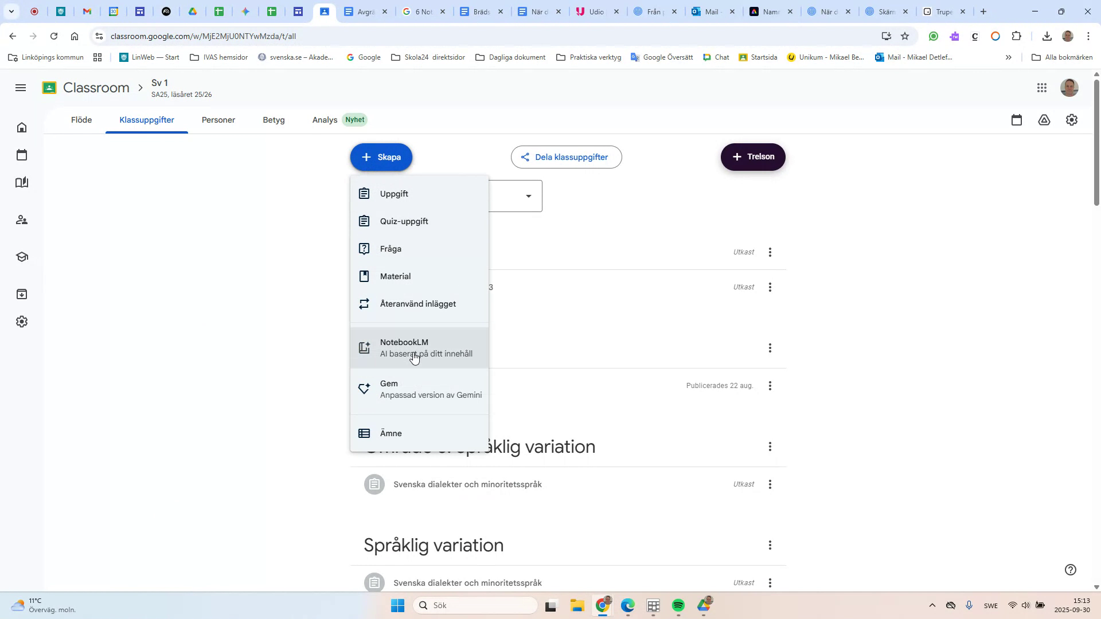Select Quiz-uppgift from the Skapa menu
This screenshot has width=1101, height=619.
tap(404, 221)
